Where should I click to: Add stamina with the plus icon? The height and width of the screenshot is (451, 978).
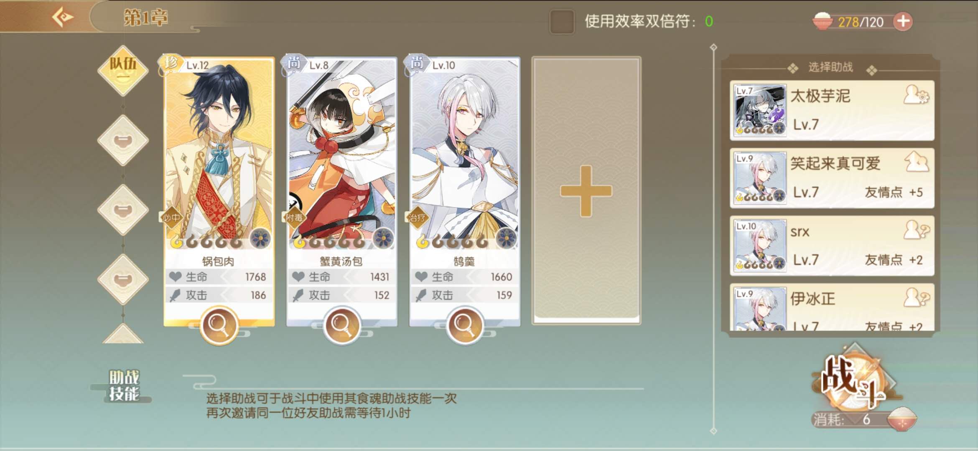tap(903, 21)
